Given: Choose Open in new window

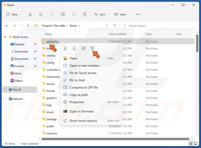Looking at the screenshot, I should pos(91,66).
